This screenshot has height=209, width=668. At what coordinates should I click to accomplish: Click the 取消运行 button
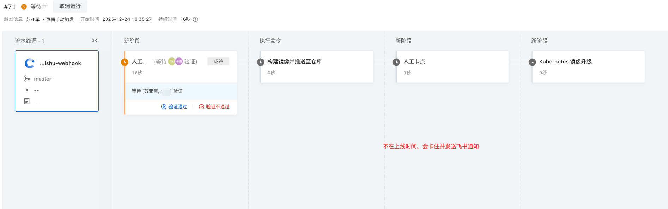coord(70,6)
